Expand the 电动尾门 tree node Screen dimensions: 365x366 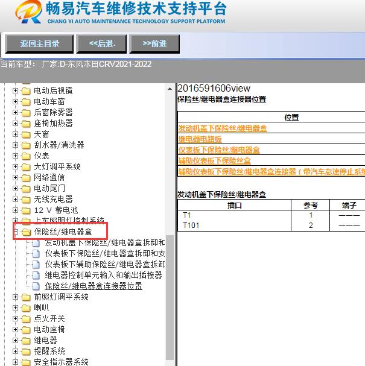[x=15, y=188]
